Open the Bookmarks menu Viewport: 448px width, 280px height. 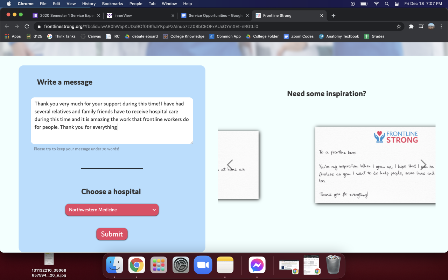113,4
